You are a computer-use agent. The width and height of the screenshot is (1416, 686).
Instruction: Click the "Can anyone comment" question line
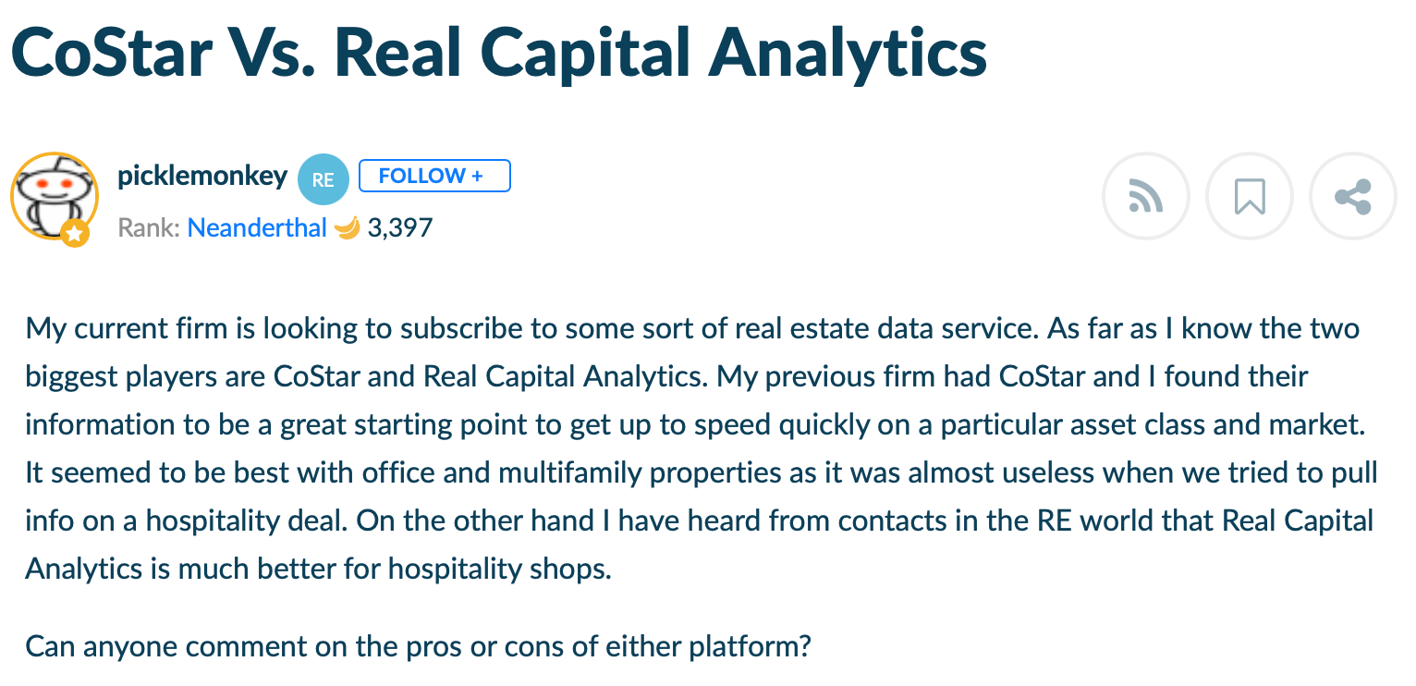point(418,644)
